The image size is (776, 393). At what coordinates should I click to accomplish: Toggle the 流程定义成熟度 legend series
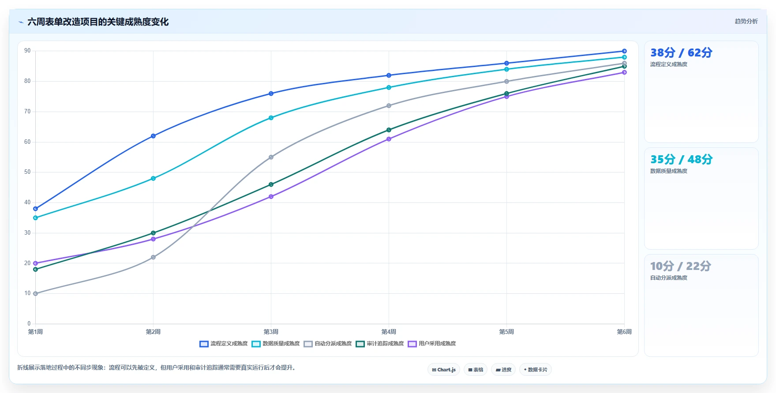click(x=224, y=344)
